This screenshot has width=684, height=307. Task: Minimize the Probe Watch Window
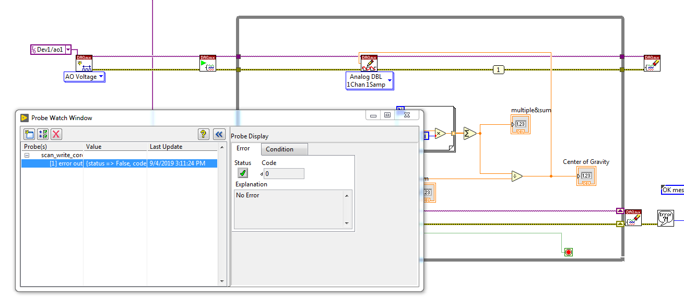[x=373, y=115]
